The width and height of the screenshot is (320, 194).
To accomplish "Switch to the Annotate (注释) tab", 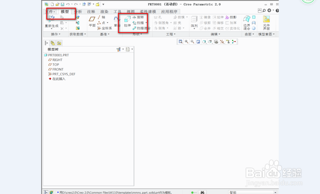I will [91, 12].
